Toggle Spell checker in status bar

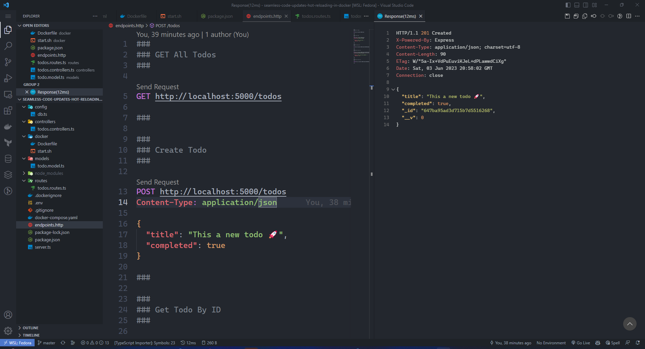tap(613, 343)
